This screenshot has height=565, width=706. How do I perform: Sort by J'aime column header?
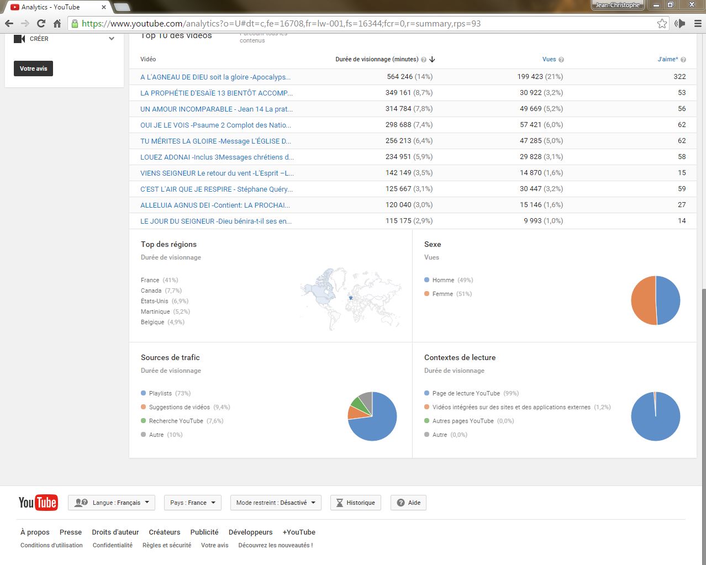coord(668,59)
